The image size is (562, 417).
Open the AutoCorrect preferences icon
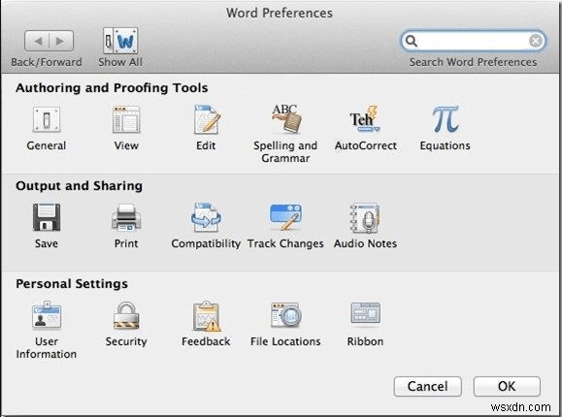pos(365,119)
